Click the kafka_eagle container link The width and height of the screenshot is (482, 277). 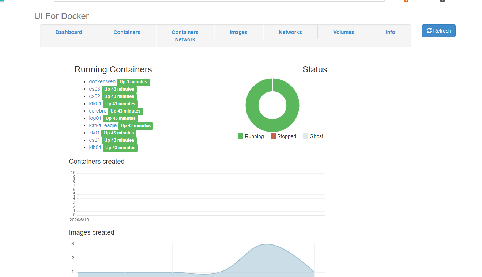[103, 125]
